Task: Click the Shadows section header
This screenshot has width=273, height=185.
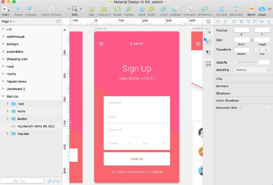Action: pyautogui.click(x=223, y=93)
